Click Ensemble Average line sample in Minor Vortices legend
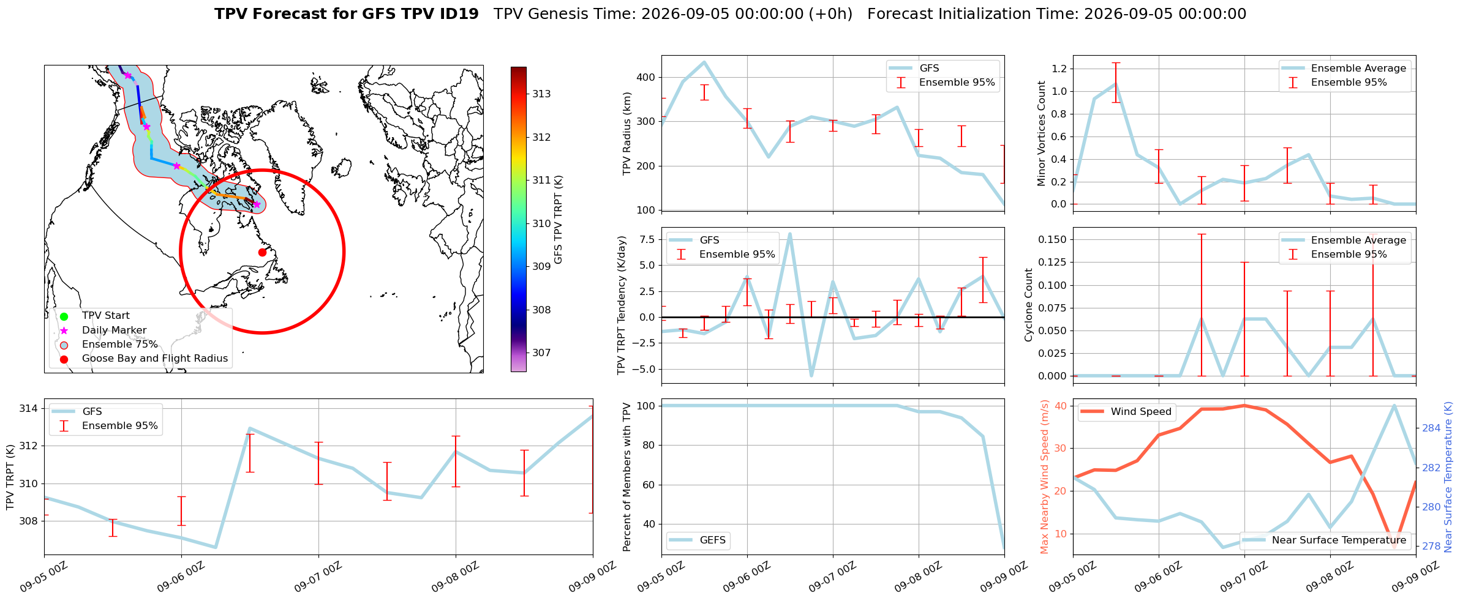Screen dimensions: 1460x601 [x=1293, y=69]
